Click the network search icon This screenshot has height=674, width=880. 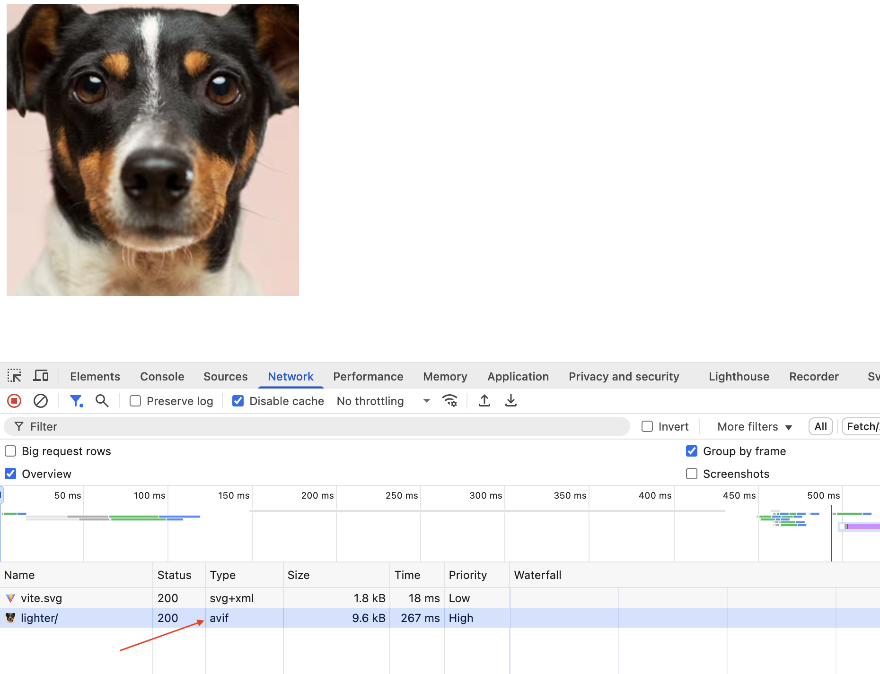coord(102,400)
